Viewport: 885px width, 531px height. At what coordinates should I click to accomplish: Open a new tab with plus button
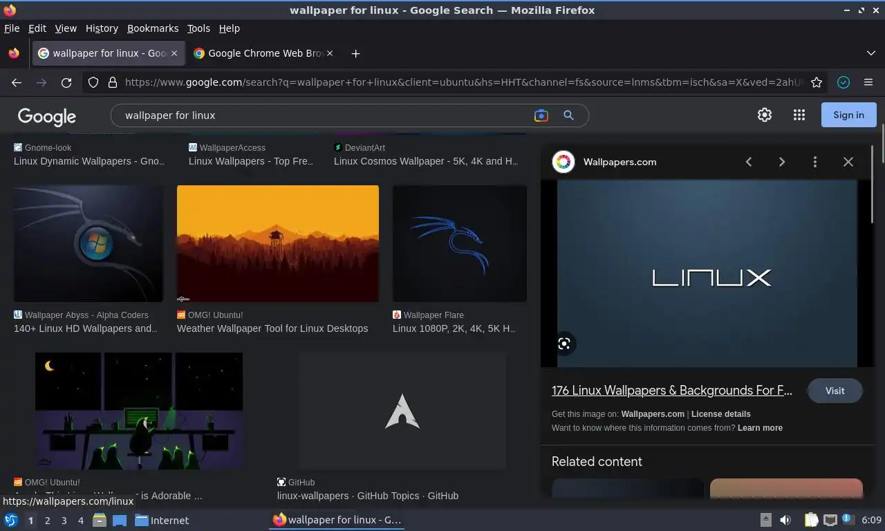[355, 53]
